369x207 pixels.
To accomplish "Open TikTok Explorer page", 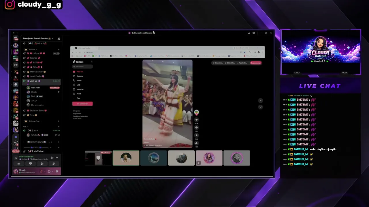I will pyautogui.click(x=78, y=76).
